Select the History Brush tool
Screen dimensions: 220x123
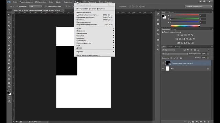pyautogui.click(x=9, y=49)
